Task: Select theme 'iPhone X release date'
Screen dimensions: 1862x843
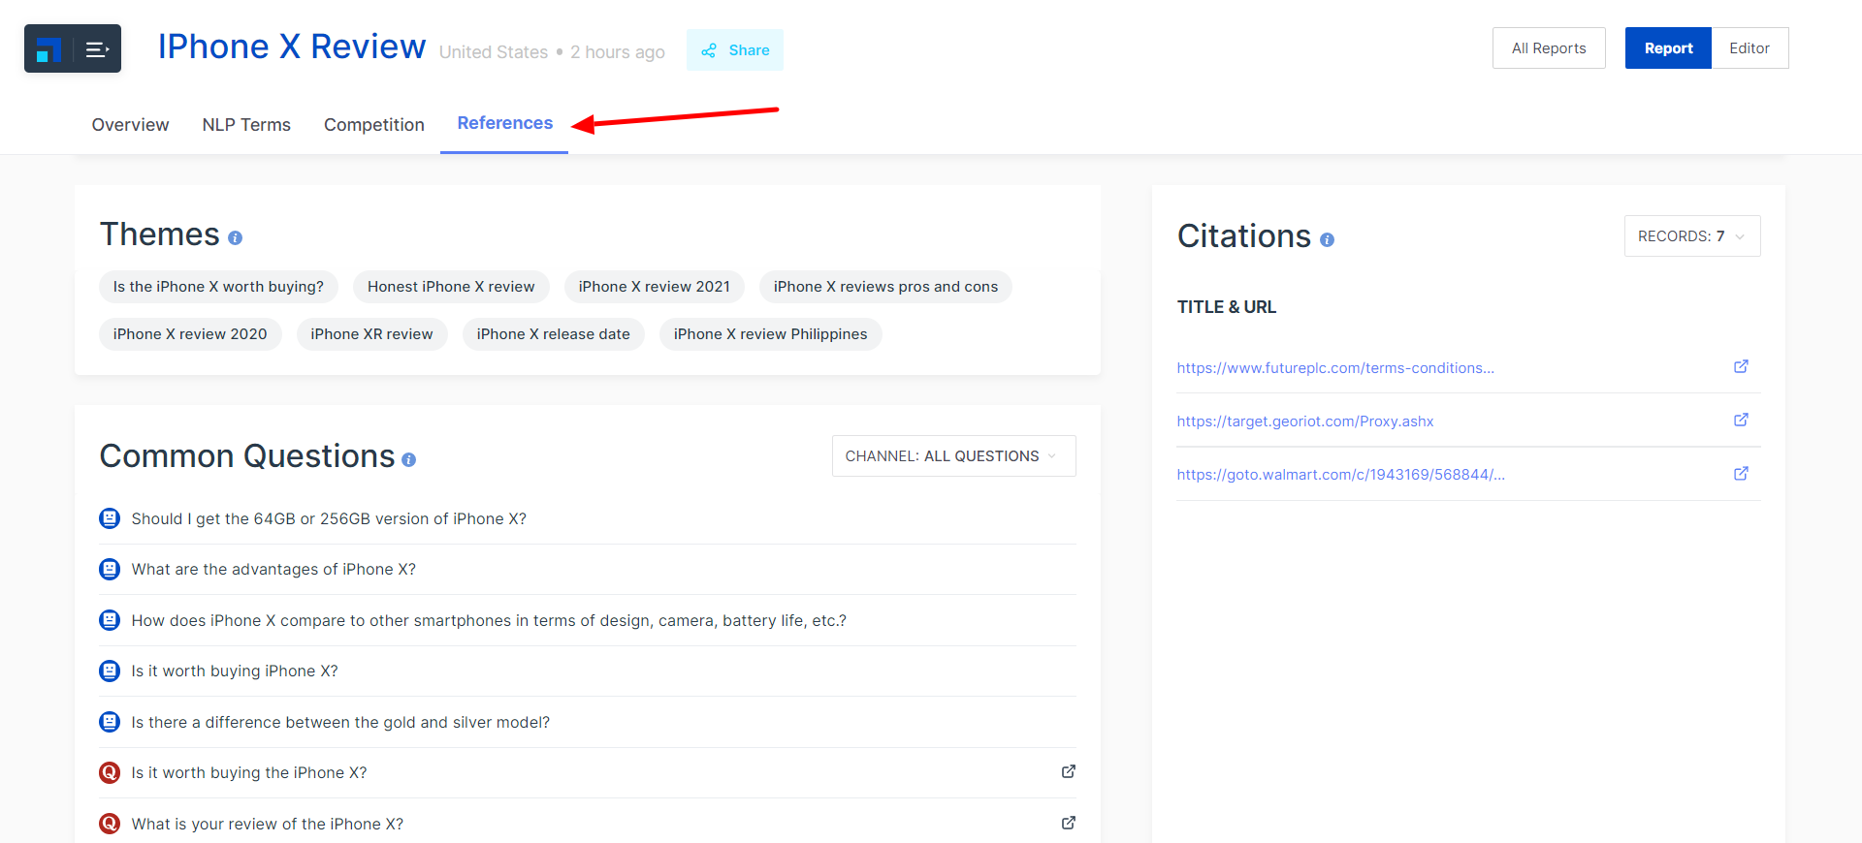Action: pyautogui.click(x=554, y=334)
